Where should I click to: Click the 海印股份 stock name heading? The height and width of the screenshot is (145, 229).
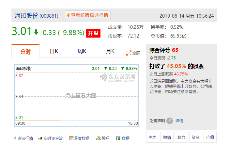26,15
